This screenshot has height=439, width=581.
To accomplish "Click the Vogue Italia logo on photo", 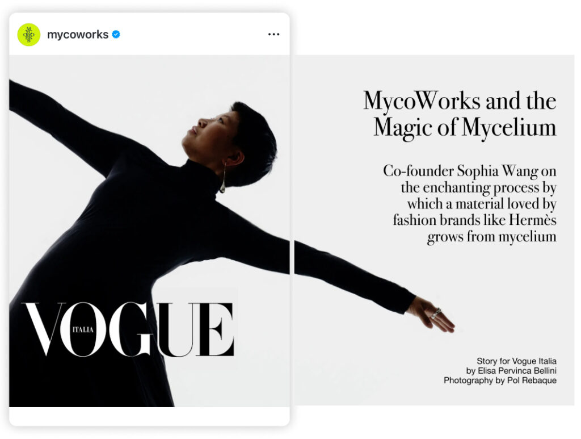I will click(x=128, y=329).
